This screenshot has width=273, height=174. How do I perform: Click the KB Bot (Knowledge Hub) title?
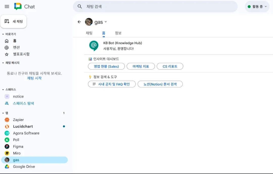tap(123, 43)
